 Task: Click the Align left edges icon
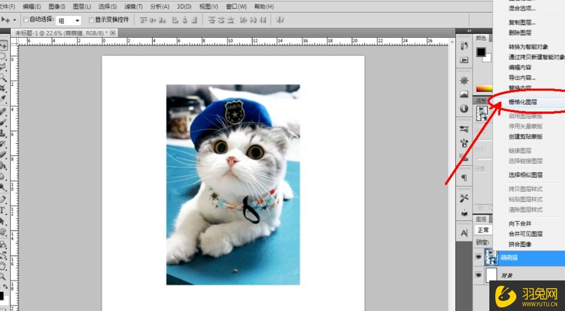(175, 20)
